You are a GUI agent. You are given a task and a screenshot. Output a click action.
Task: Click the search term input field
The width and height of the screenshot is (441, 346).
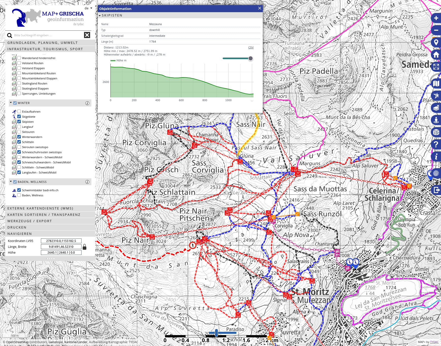point(48,35)
